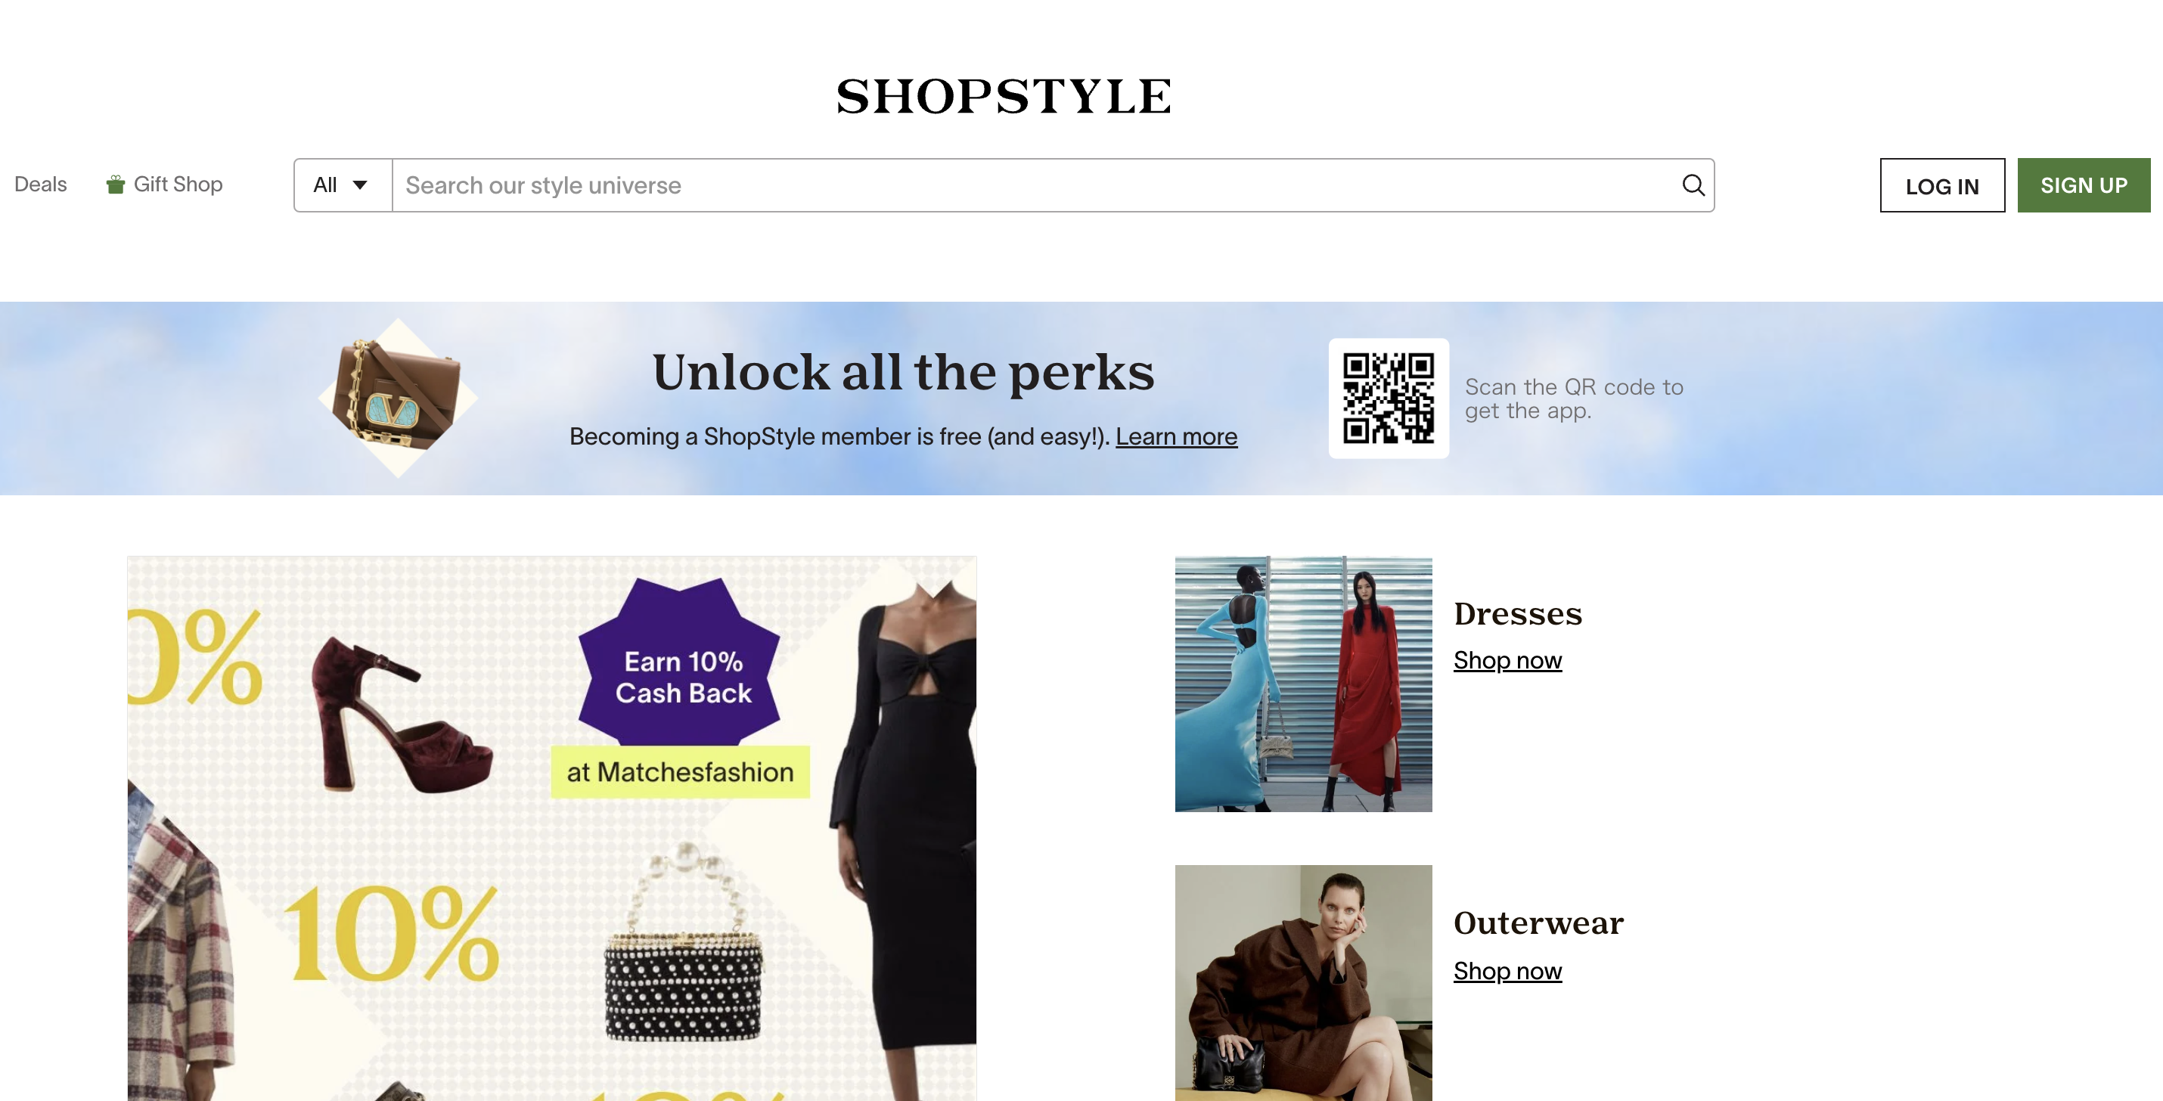Viewport: 2163px width, 1101px height.
Task: Click the green SIGN UP button
Action: pyautogui.click(x=2084, y=185)
